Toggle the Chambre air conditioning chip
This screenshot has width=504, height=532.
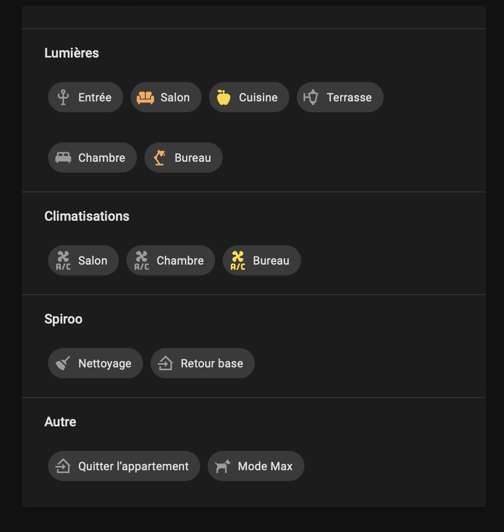click(x=171, y=260)
